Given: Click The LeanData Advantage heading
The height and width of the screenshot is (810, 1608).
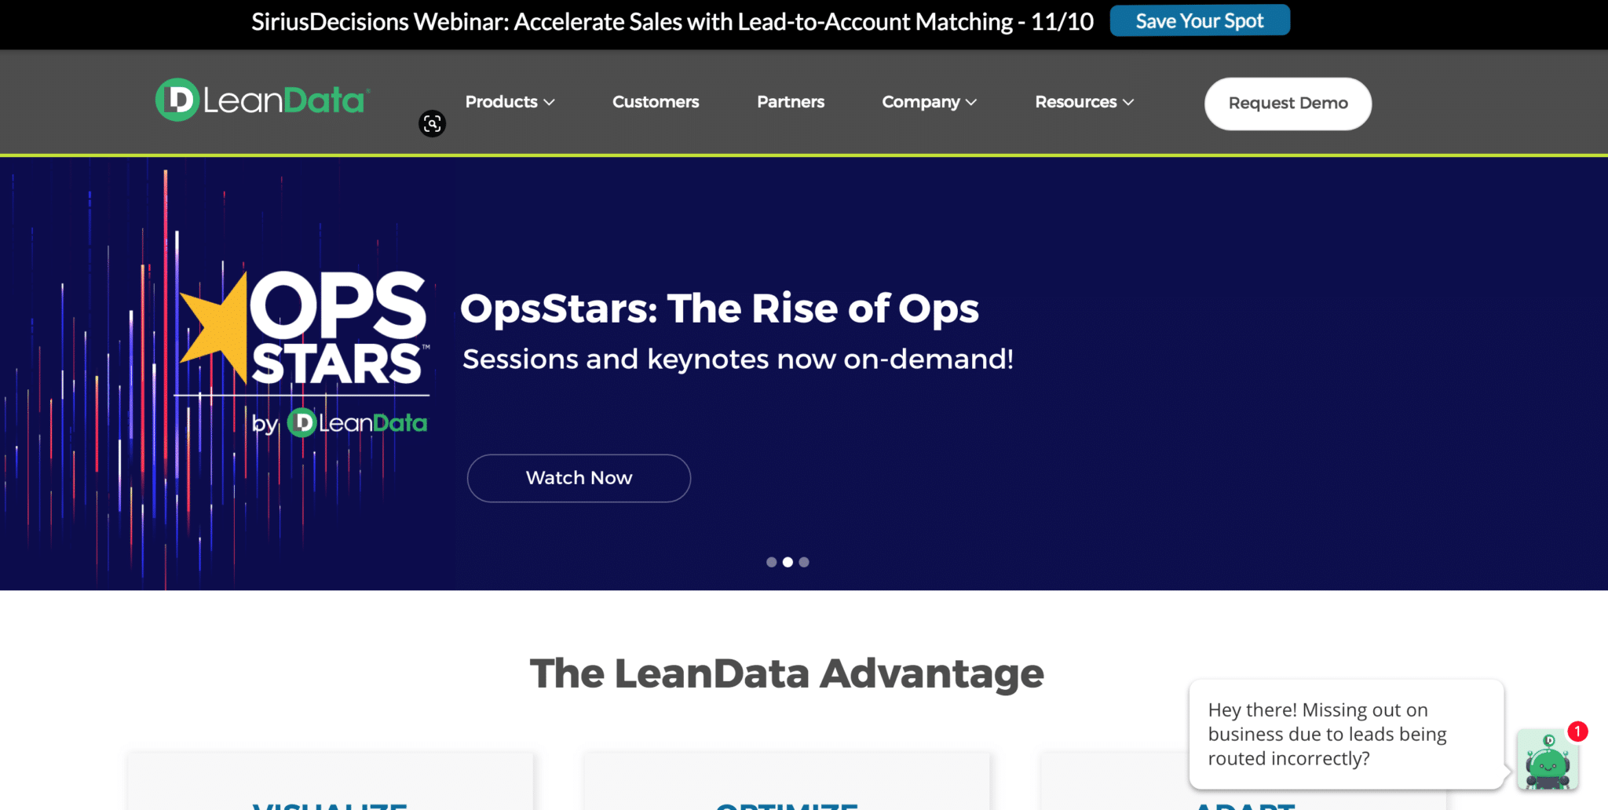Looking at the screenshot, I should point(787,673).
